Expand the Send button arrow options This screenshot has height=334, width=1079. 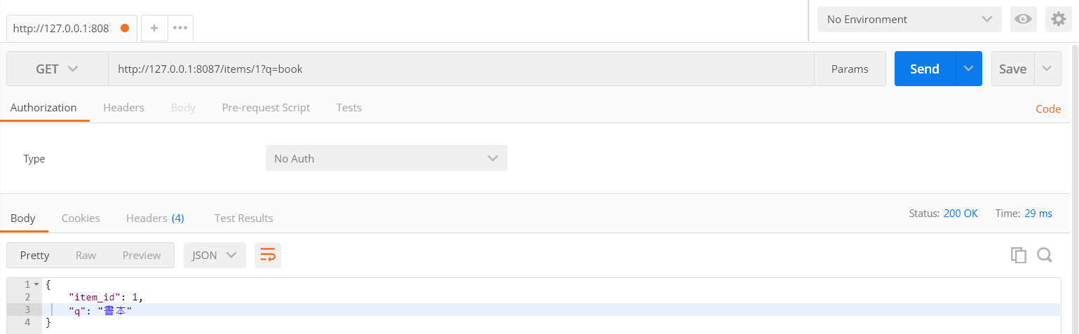pos(968,69)
